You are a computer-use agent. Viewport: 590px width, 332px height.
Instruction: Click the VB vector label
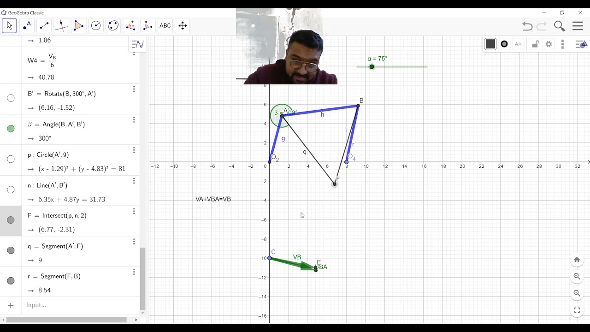pyautogui.click(x=297, y=257)
